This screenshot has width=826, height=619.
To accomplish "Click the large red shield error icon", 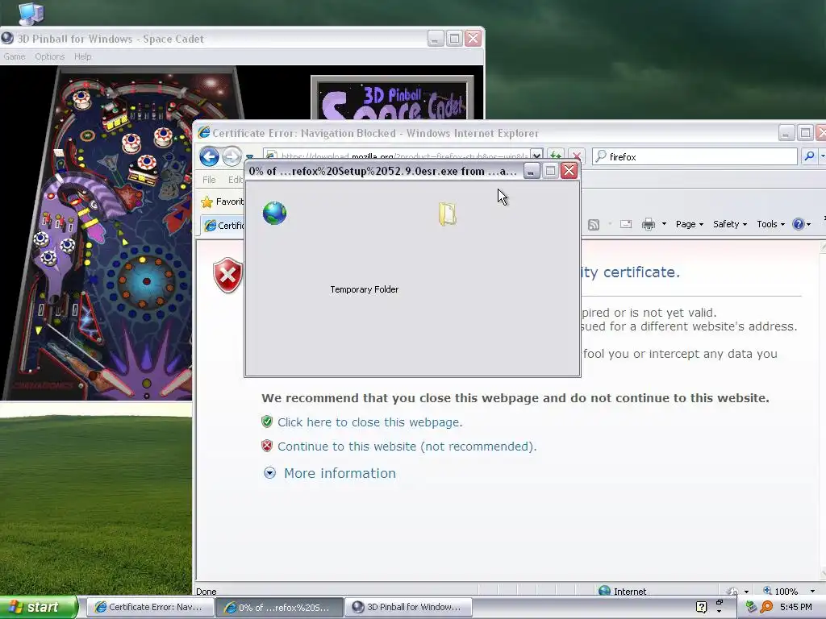I will point(227,276).
